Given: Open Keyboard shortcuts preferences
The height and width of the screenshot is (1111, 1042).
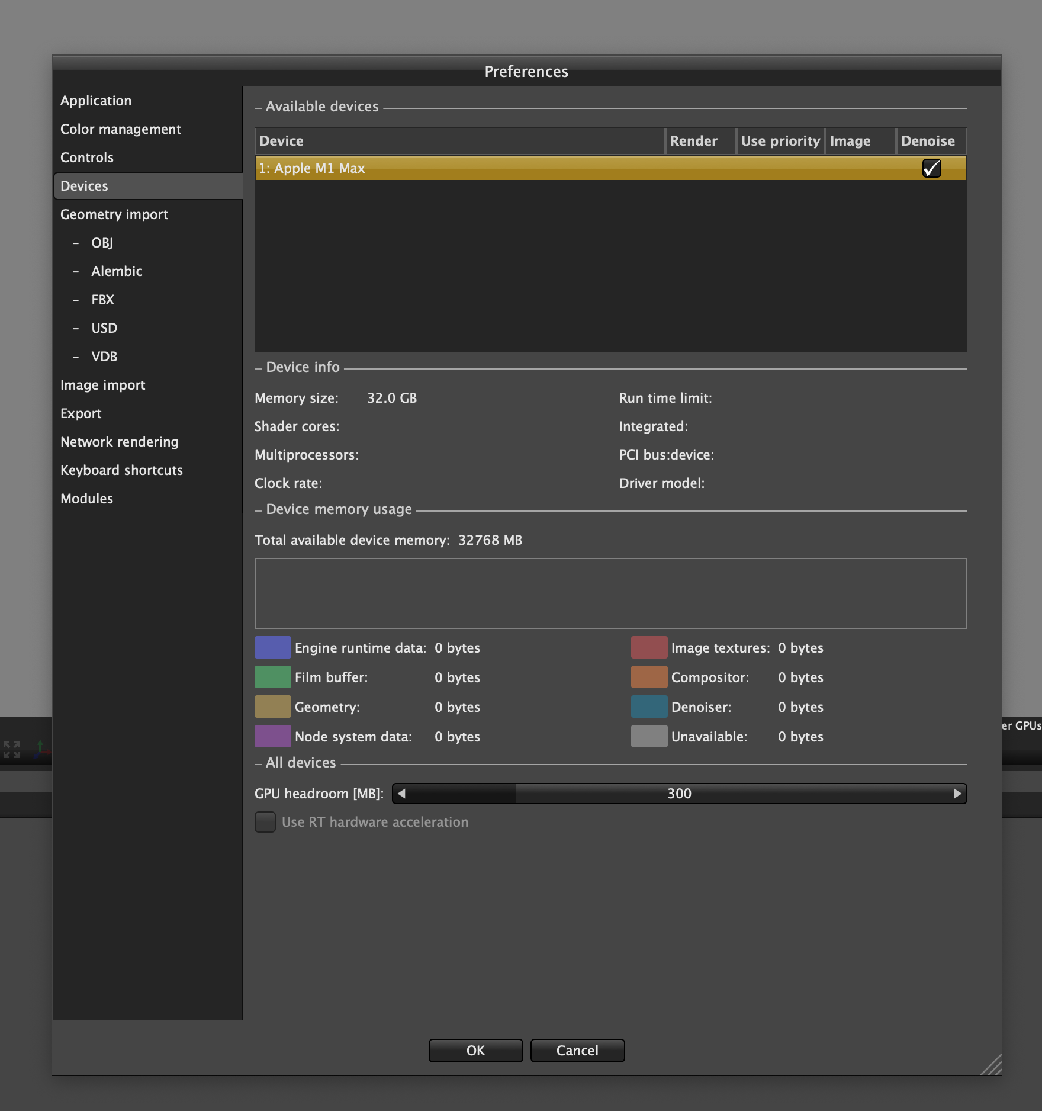Looking at the screenshot, I should click(121, 470).
